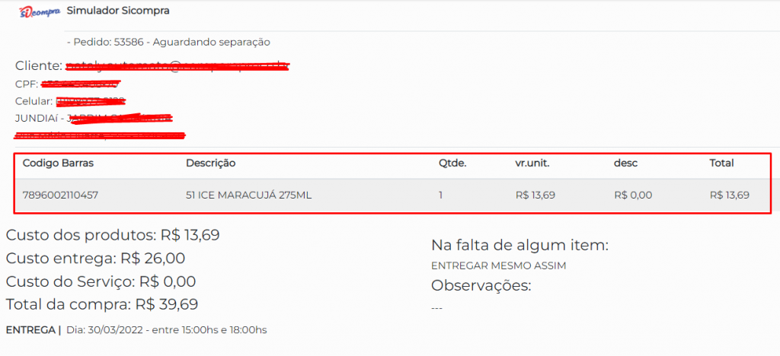The height and width of the screenshot is (356, 780).
Task: Click the vr.unit. column header
Action: click(532, 163)
